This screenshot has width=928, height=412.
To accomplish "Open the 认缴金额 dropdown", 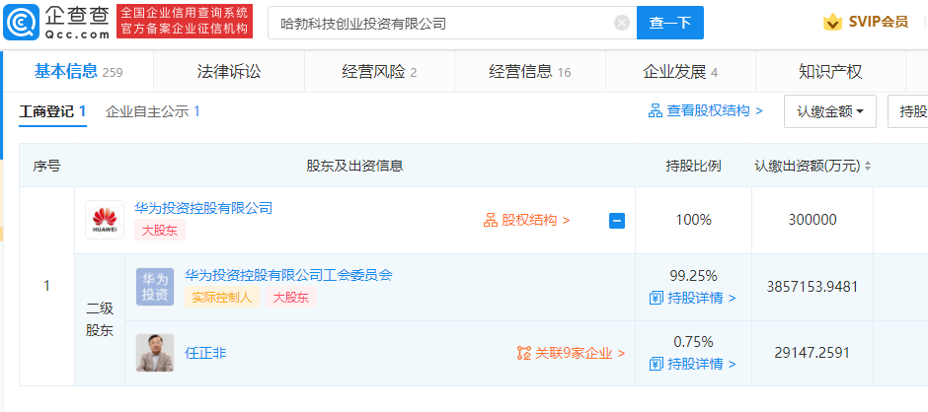I will 829,111.
